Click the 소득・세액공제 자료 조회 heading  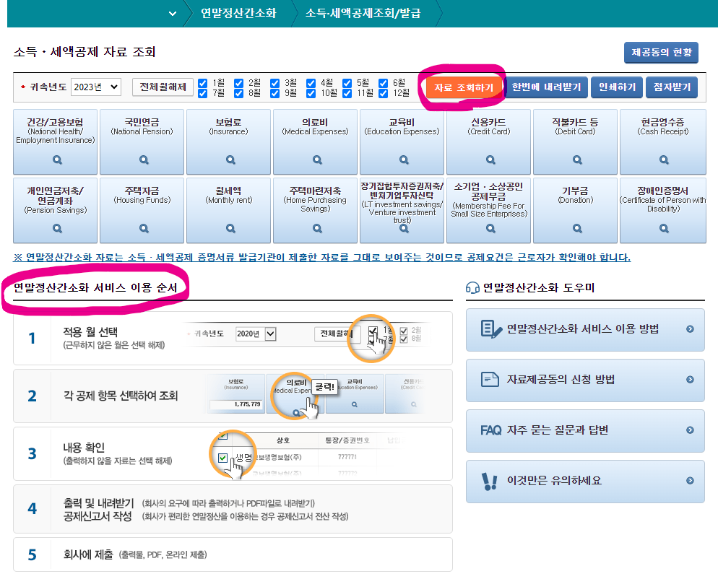[x=85, y=52]
